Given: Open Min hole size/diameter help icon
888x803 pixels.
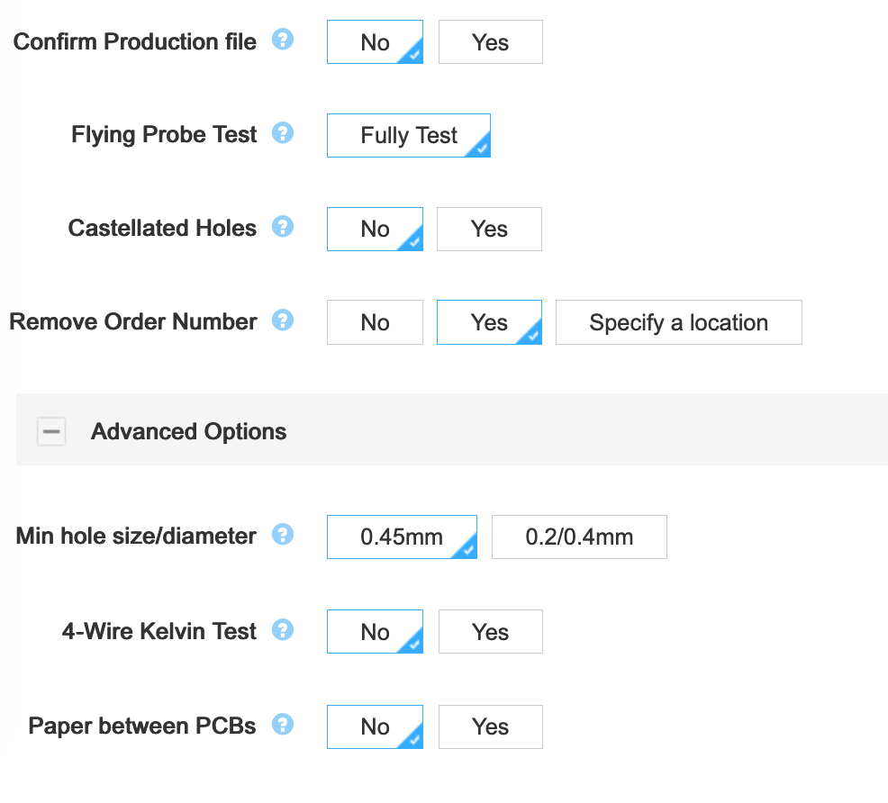Looking at the screenshot, I should click(283, 534).
